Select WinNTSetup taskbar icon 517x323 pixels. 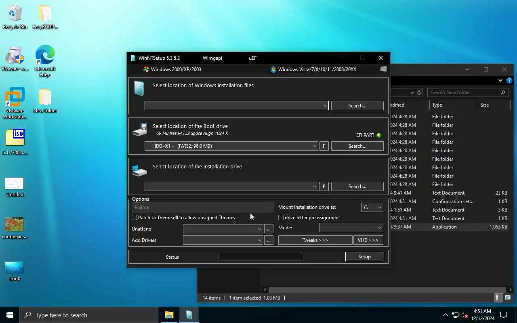point(189,315)
